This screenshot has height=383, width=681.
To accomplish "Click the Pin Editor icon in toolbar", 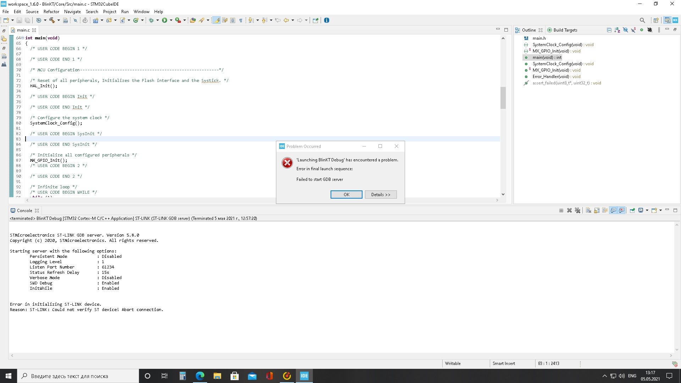I will tap(315, 20).
